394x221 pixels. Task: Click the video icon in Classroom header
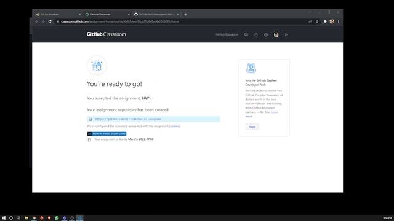246,34
